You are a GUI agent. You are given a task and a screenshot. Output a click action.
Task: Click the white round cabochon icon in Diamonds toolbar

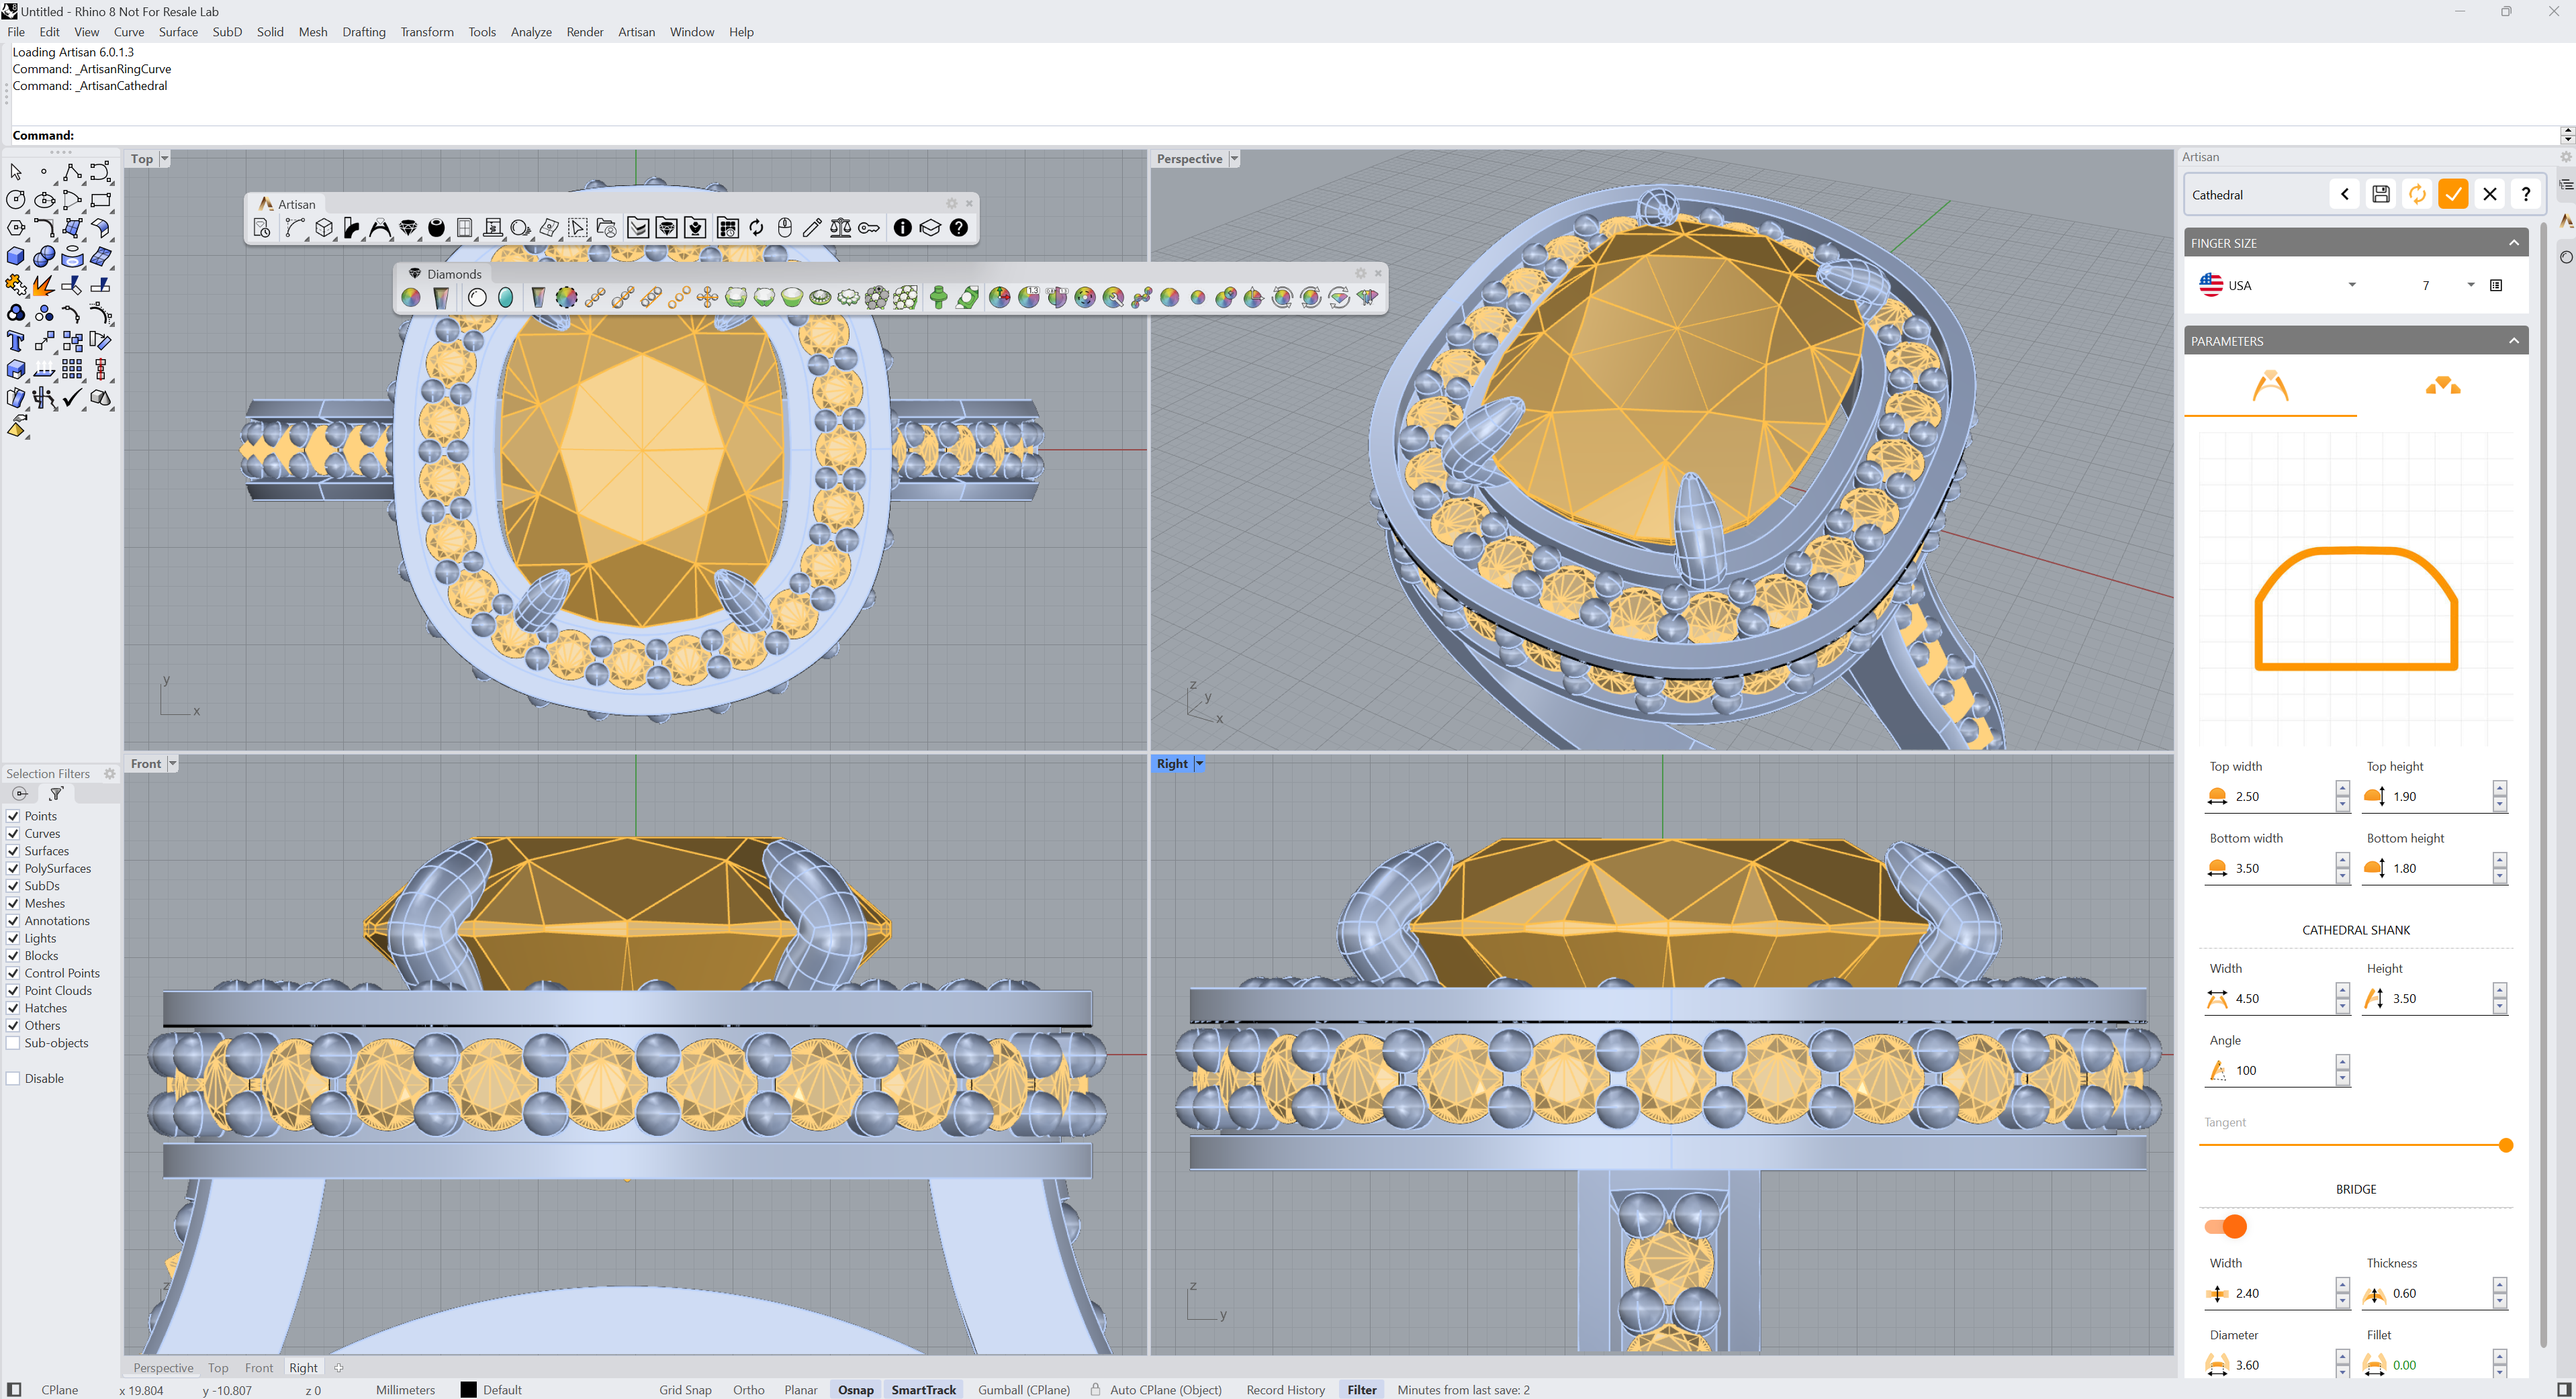click(x=477, y=297)
